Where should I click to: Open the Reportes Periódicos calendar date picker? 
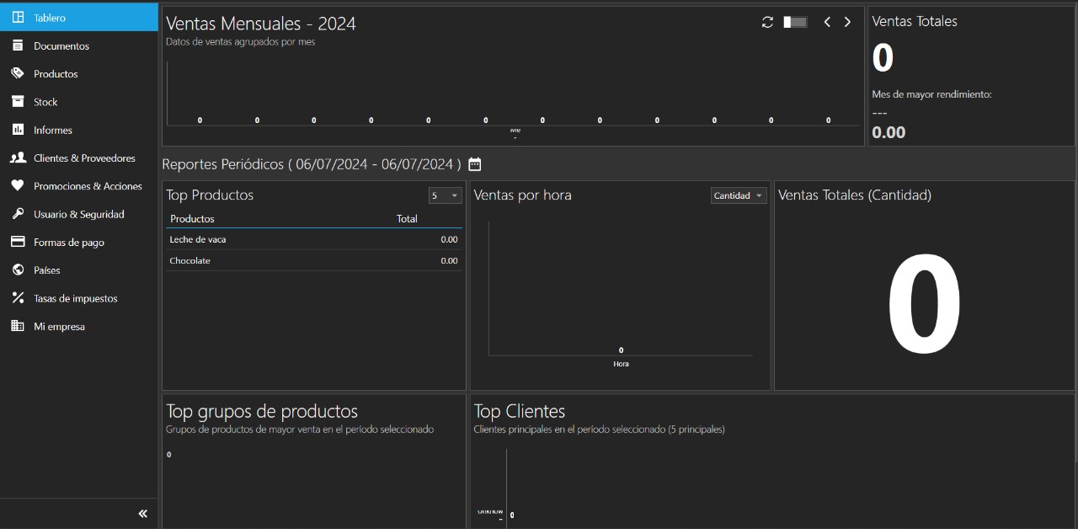[474, 164]
